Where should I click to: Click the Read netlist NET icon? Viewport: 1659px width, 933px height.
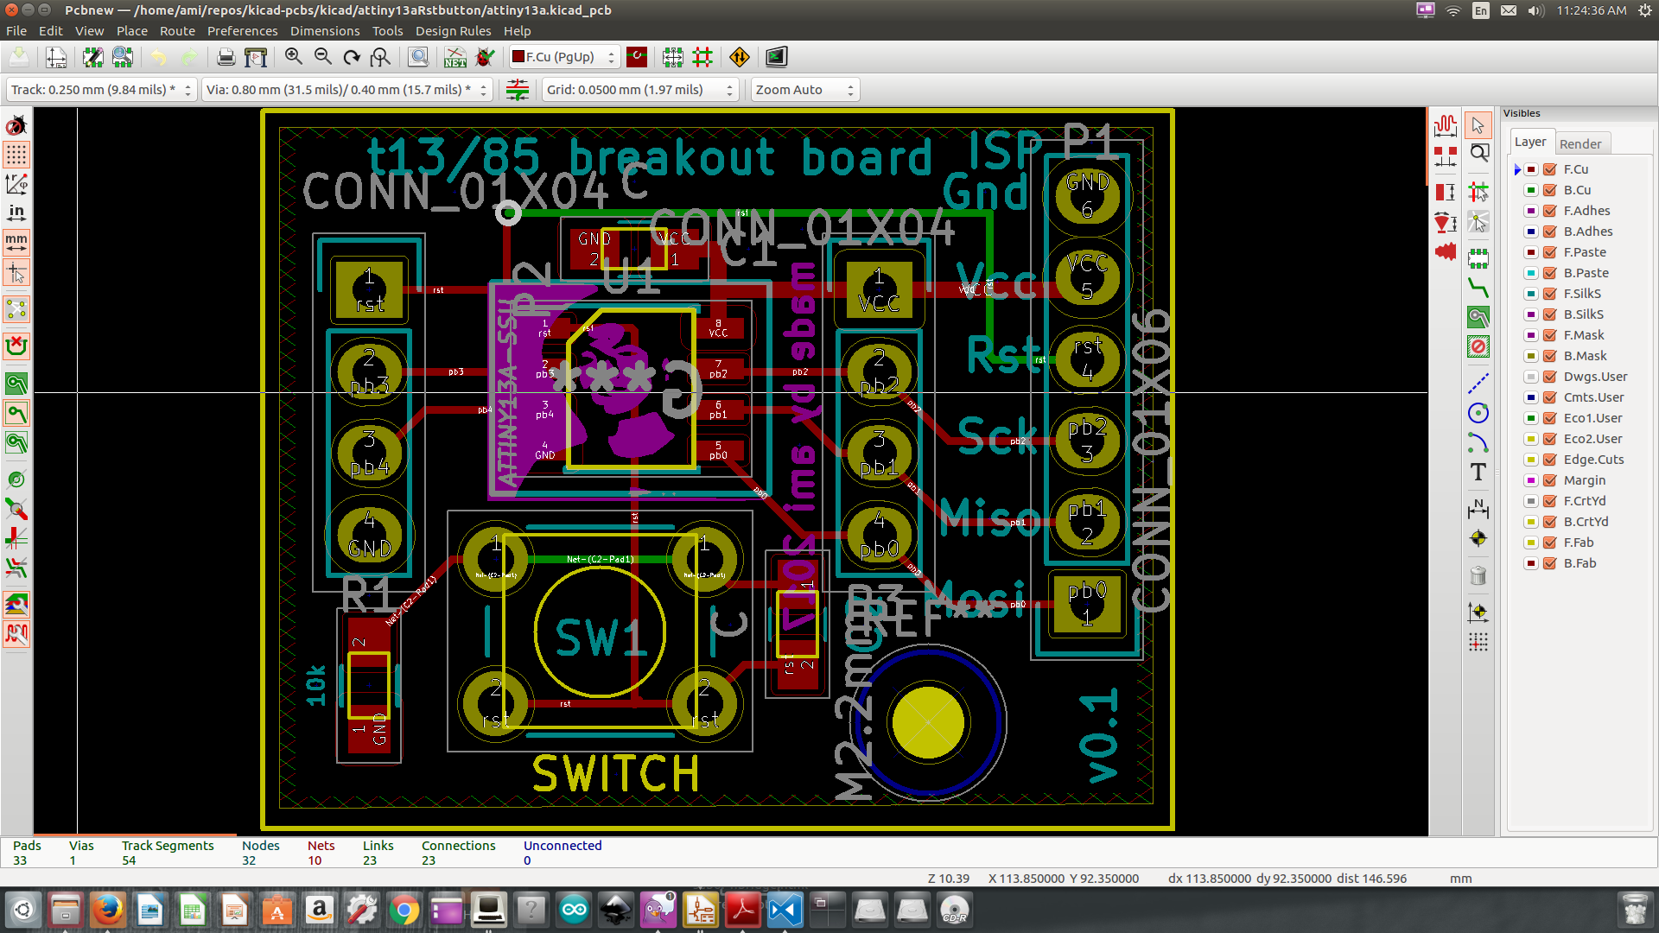click(x=455, y=57)
